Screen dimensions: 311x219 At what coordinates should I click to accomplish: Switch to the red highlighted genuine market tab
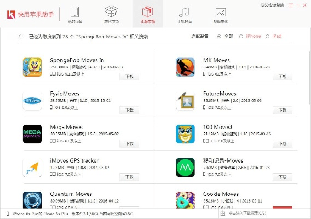pos(148,14)
